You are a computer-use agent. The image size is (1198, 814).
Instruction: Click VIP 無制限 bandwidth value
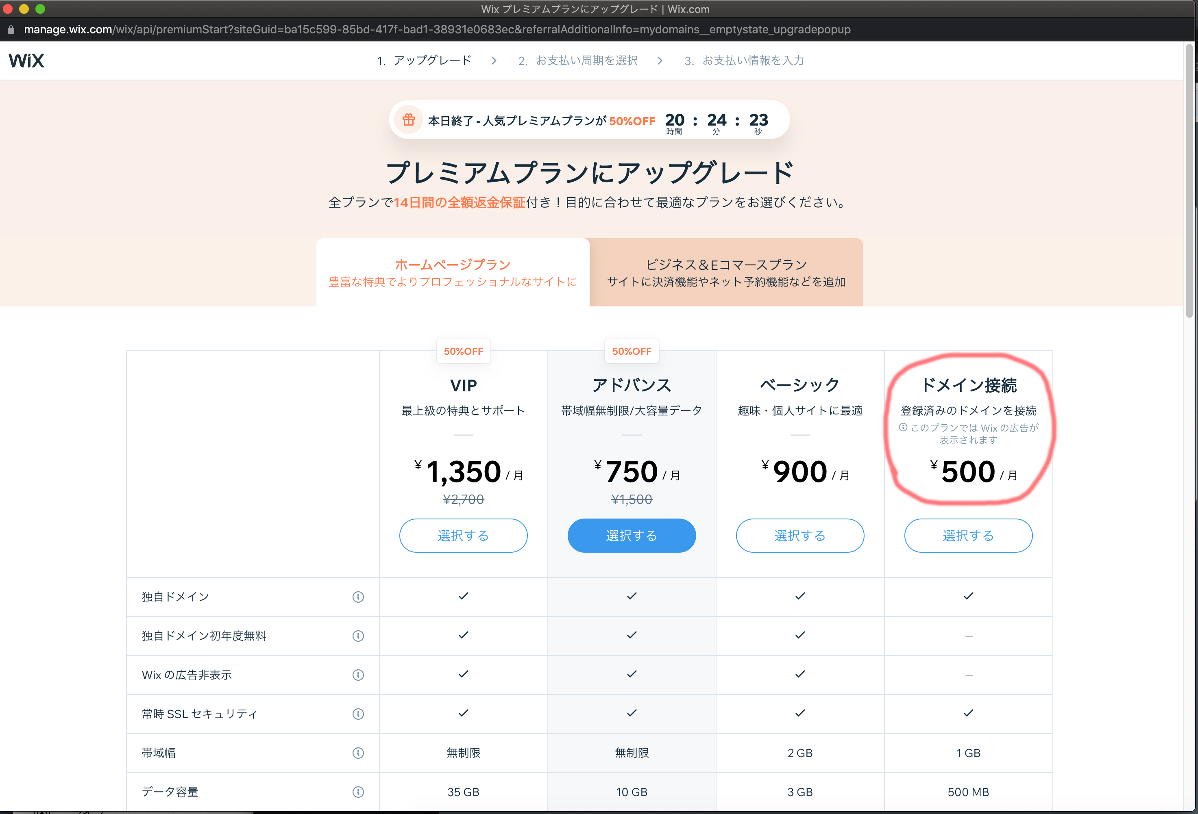(x=463, y=753)
